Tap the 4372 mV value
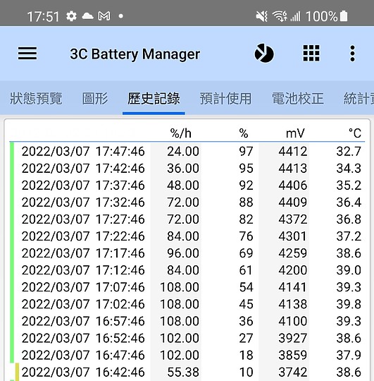Image resolution: width=374 pixels, height=381 pixels. (x=293, y=219)
